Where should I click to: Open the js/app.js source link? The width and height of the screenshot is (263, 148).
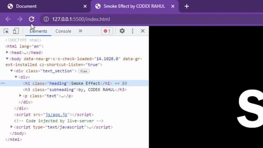click(56, 115)
